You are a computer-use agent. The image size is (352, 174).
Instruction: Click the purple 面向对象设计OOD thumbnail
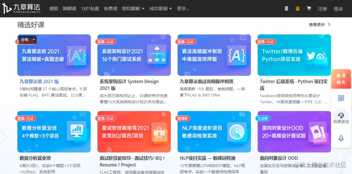pos(294,132)
